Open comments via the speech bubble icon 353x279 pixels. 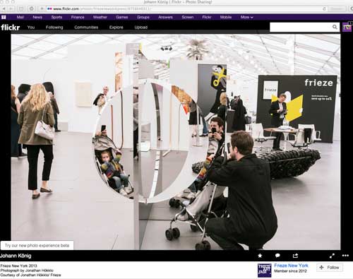[x=277, y=256]
